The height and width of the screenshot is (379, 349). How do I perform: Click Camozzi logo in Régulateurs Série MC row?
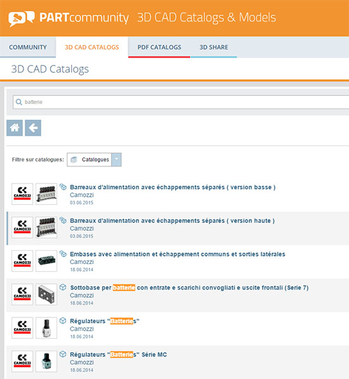(x=22, y=361)
